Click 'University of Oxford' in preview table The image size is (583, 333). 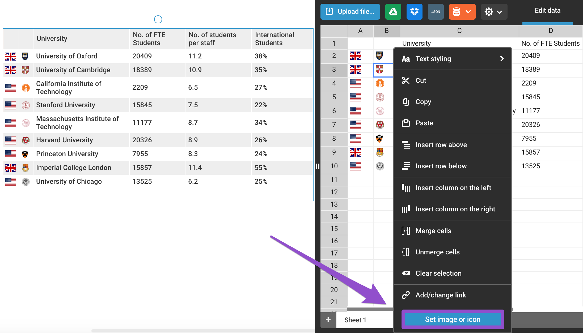(x=67, y=56)
